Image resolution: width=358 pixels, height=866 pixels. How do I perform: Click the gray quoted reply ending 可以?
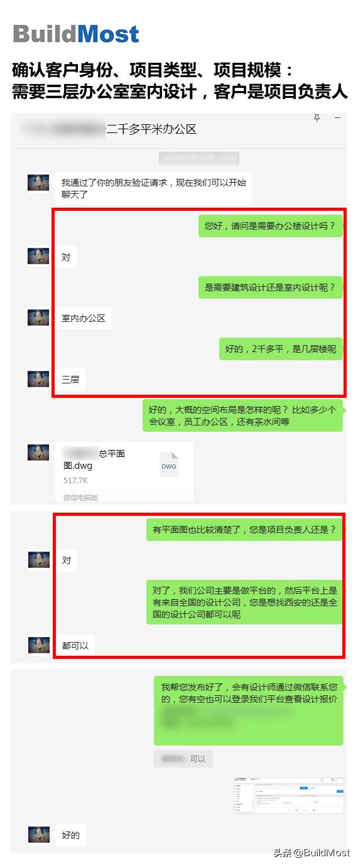[x=183, y=759]
